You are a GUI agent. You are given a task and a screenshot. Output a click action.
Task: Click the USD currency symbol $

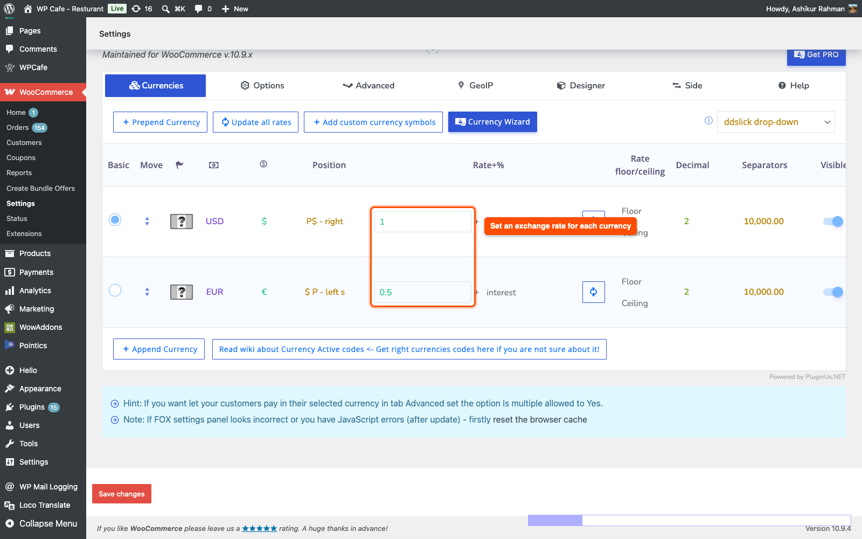tap(264, 221)
